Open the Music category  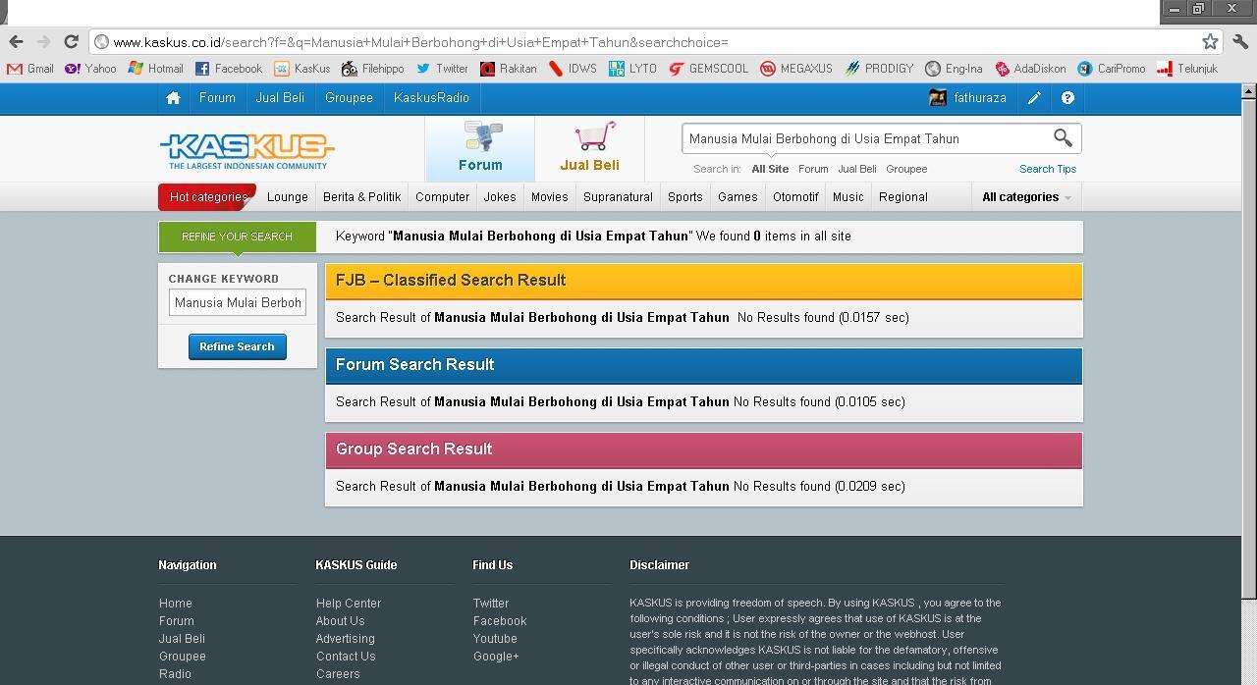point(848,197)
